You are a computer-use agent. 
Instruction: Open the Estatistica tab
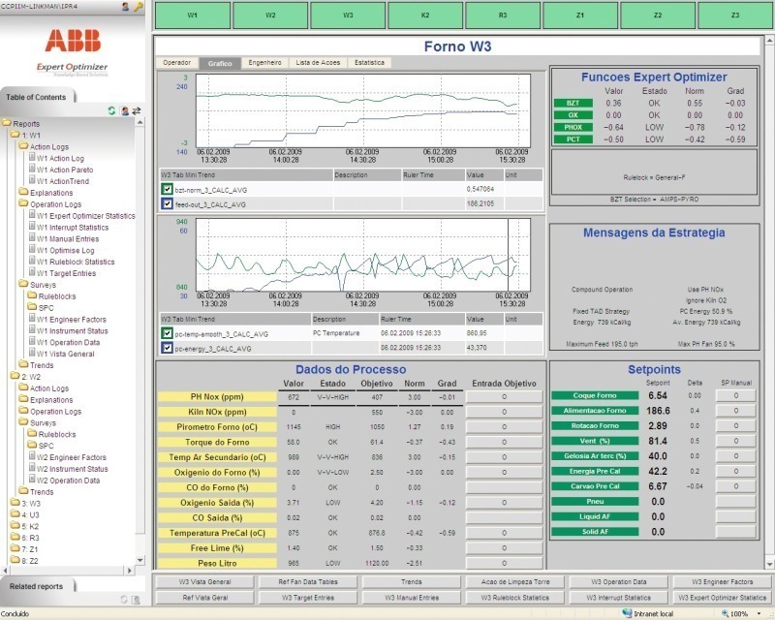click(x=367, y=62)
